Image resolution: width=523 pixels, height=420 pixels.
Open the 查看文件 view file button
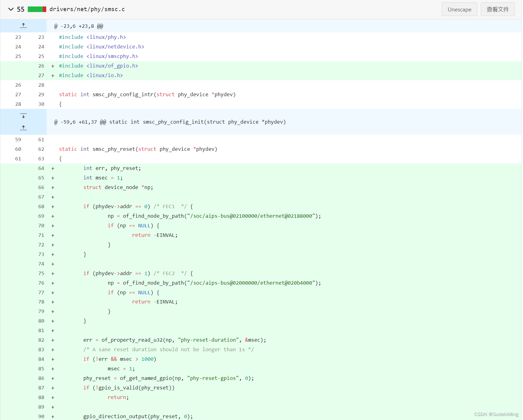(497, 9)
